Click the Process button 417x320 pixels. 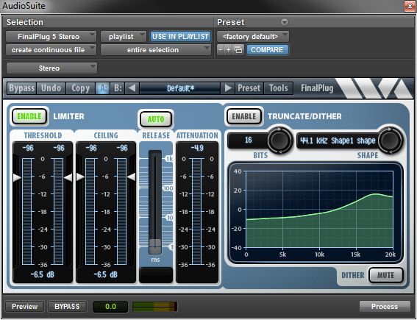[385, 307]
